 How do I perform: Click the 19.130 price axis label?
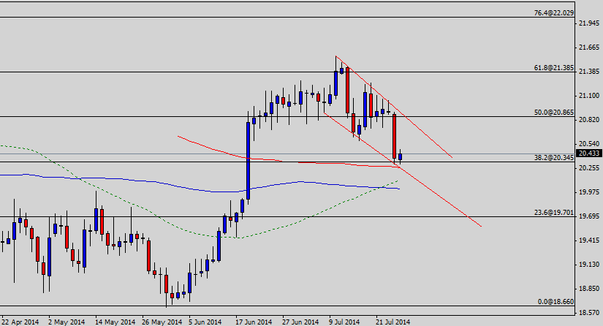pos(588,264)
